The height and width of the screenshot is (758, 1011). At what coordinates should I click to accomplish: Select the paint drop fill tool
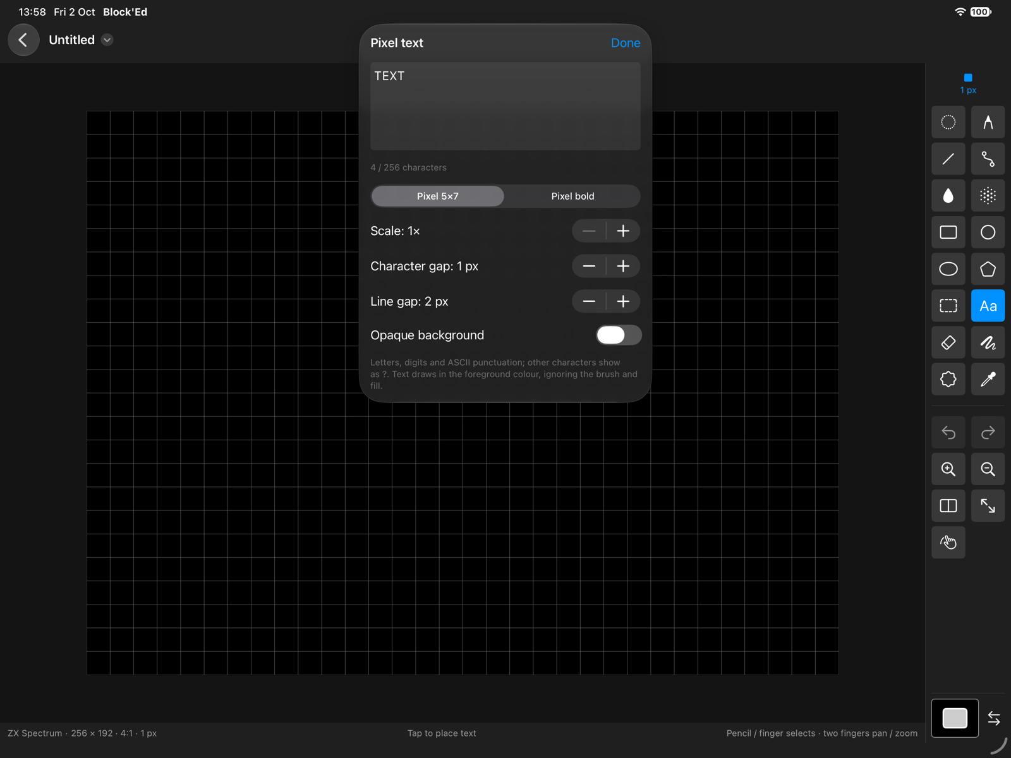coord(948,196)
